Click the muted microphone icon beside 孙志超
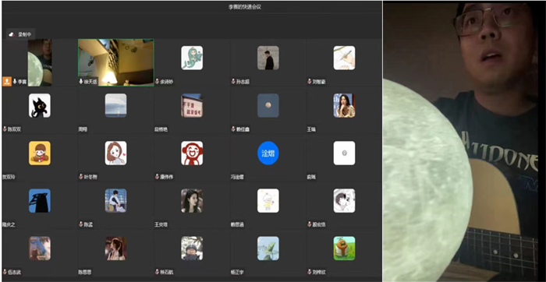Screen dimensions: 546x282 coord(233,82)
